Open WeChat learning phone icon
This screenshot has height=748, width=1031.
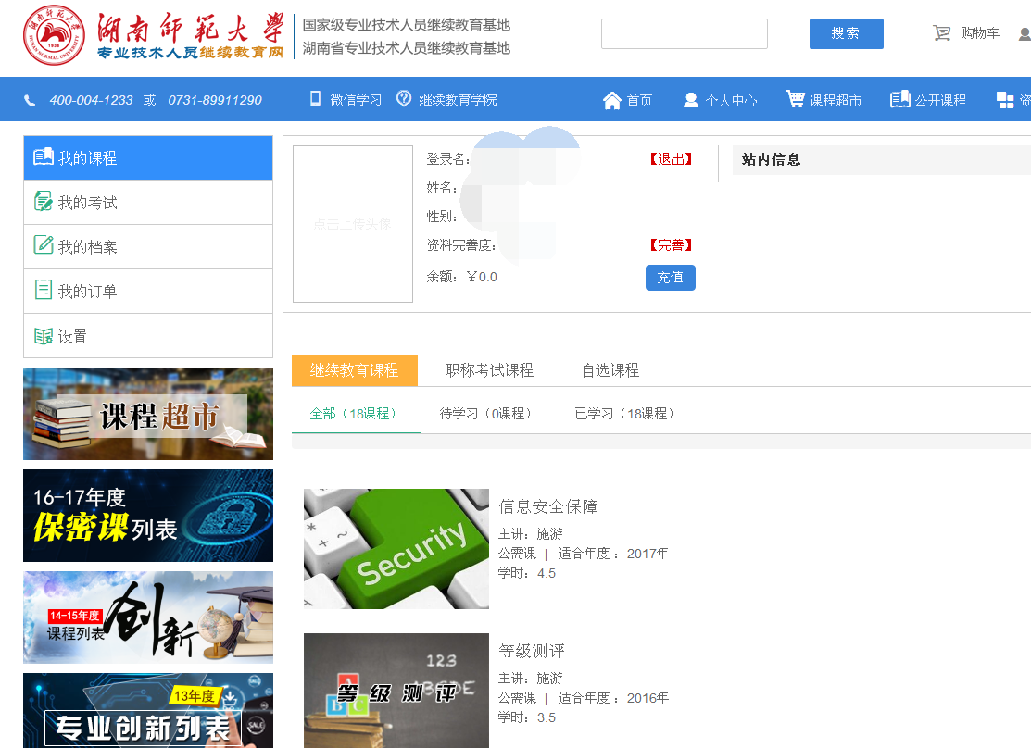tap(315, 99)
